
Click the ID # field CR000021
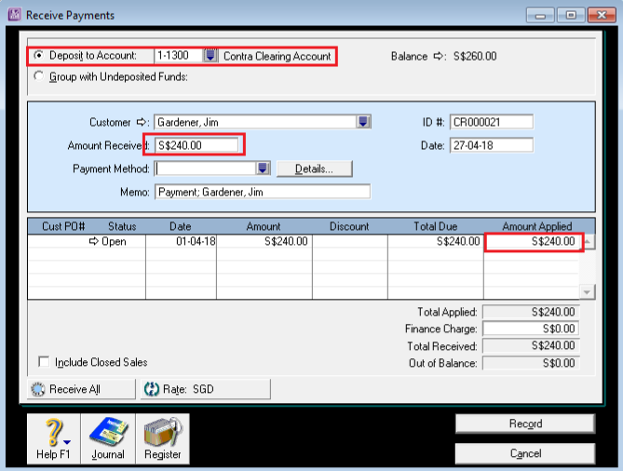[x=492, y=122]
